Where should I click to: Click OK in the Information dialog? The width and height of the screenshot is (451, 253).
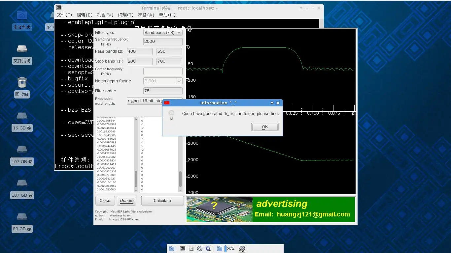pyautogui.click(x=265, y=127)
